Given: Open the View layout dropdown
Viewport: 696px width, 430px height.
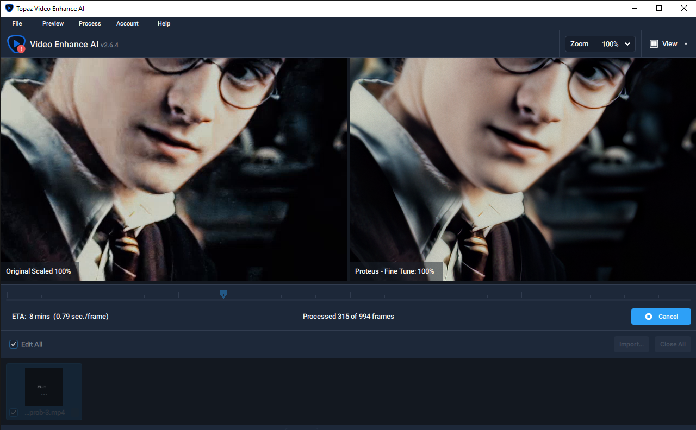Looking at the screenshot, I should click(x=669, y=44).
